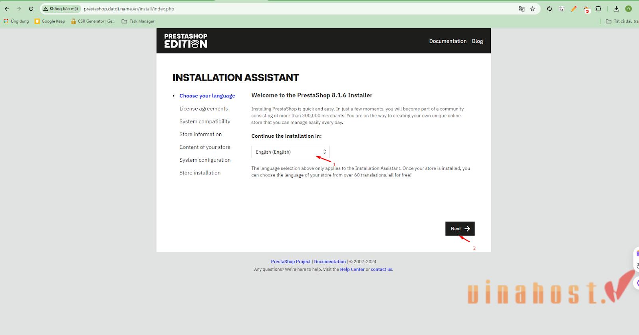Open the CSR Generator bookmark
Image resolution: width=639 pixels, height=335 pixels.
click(x=93, y=21)
